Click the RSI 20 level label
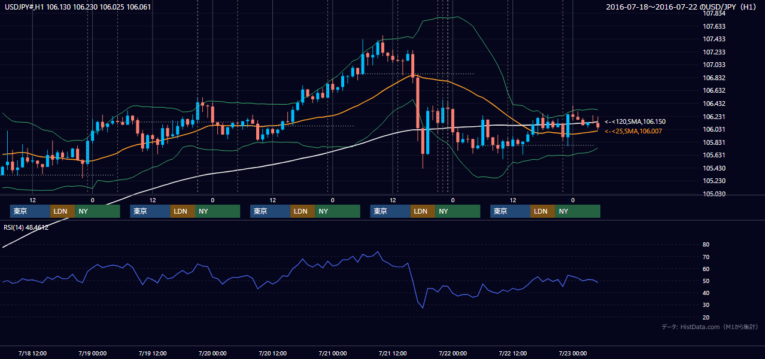 [x=706, y=317]
